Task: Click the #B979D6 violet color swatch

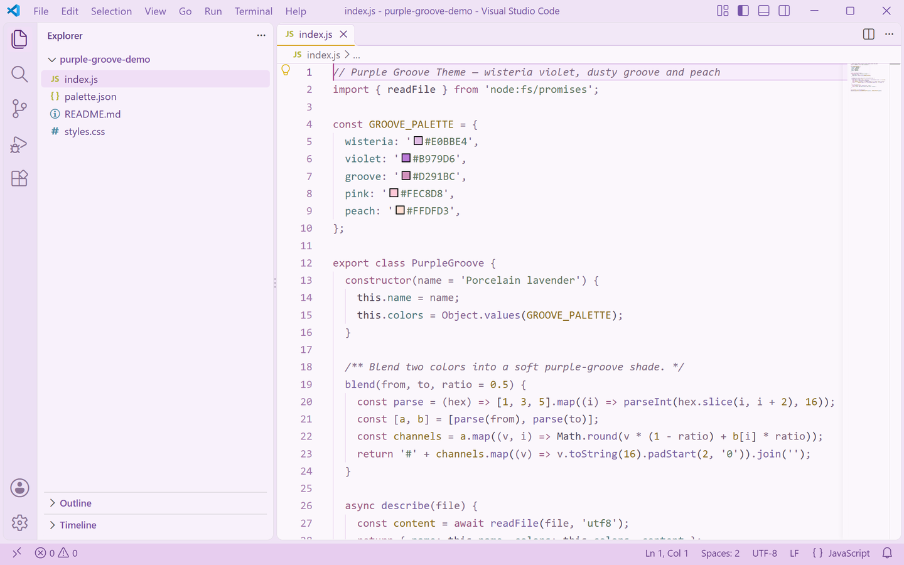Action: pos(406,158)
